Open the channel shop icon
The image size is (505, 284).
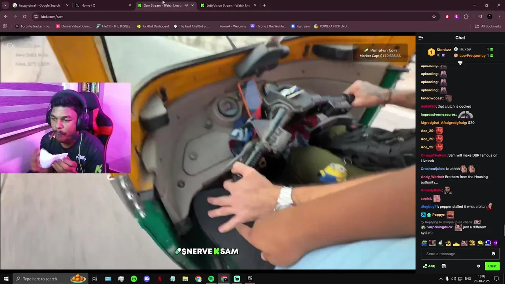443,266
